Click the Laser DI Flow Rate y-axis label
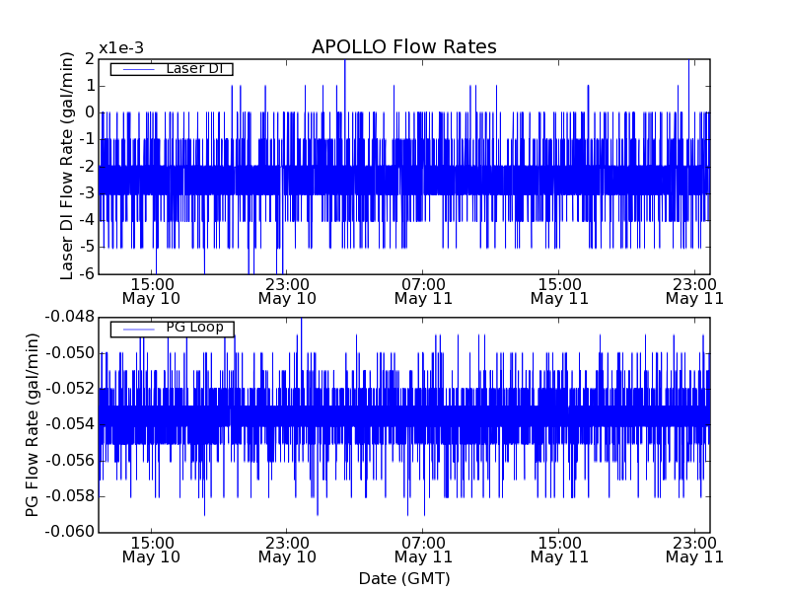Viewport: 789px width, 592px height. coord(68,166)
